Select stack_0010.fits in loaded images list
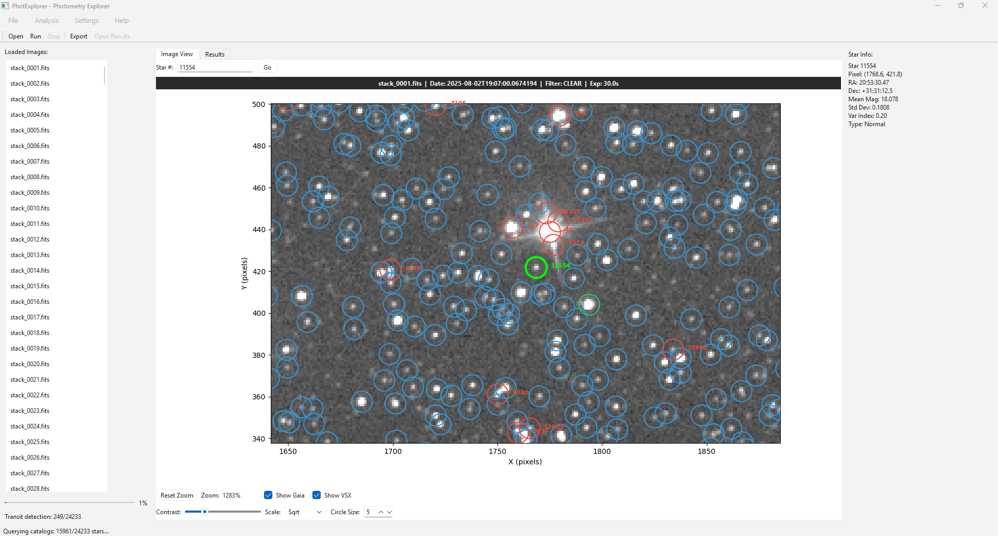The width and height of the screenshot is (998, 536). [x=30, y=208]
